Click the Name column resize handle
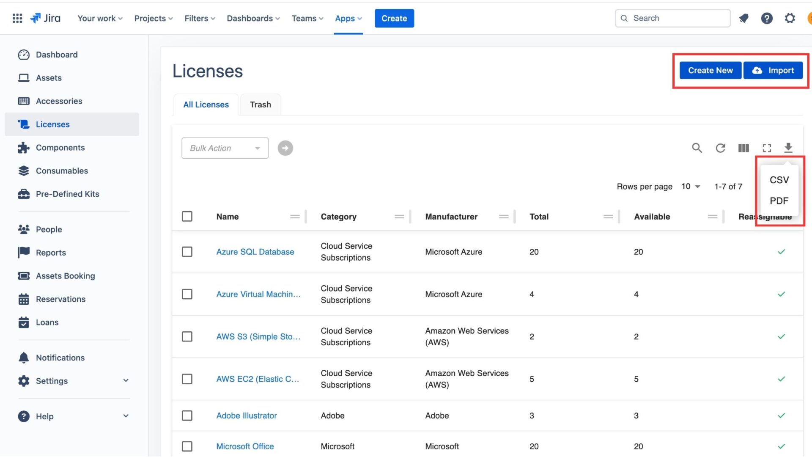The width and height of the screenshot is (812, 457). point(305,216)
